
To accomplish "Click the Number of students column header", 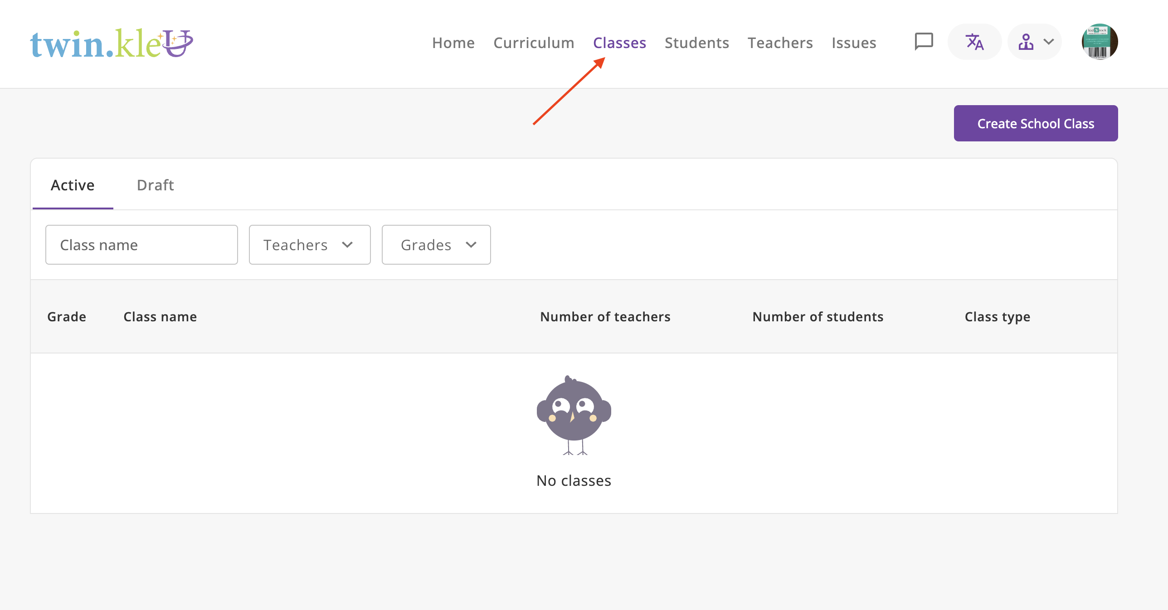I will pos(818,316).
